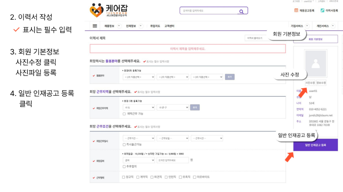Screen dimensions: 343x192
Task: Open the hamburger menu icon
Action: click(95, 26)
